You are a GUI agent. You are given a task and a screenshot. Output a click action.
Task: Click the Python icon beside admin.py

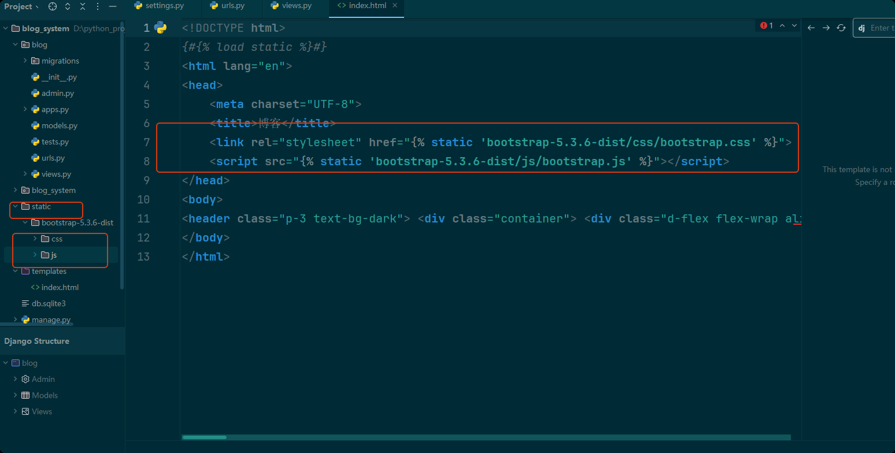point(35,93)
